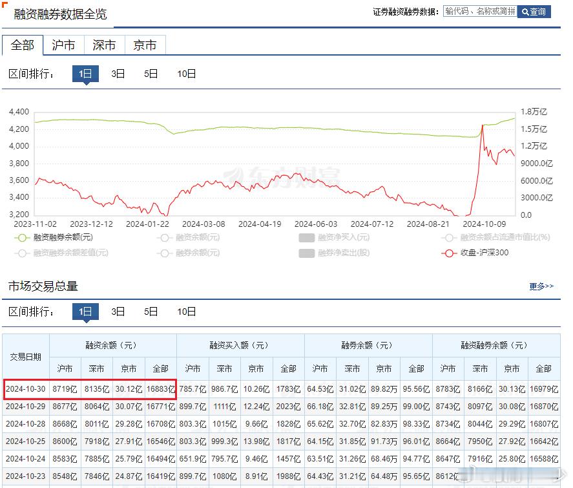Click the 交易日期 column header
573x488 pixels.
tap(26, 357)
